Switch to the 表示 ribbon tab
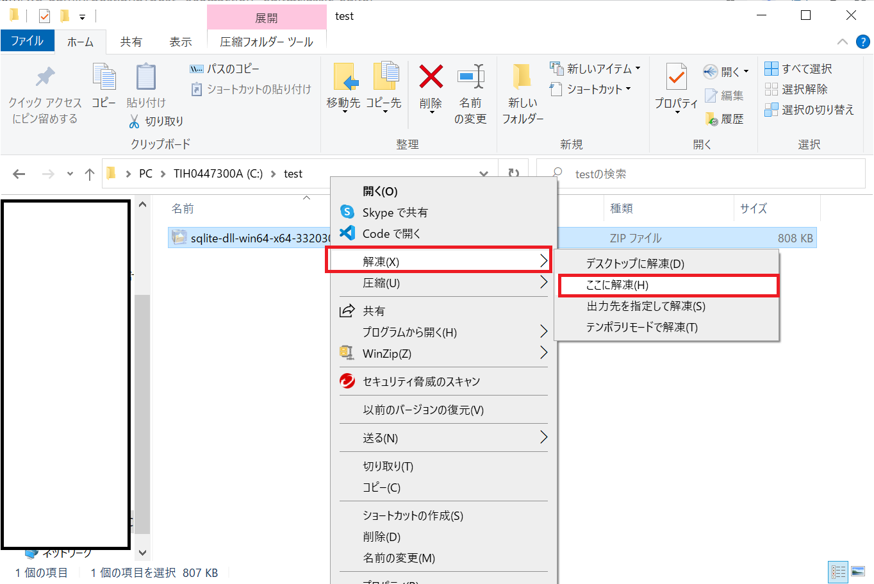The height and width of the screenshot is (584, 874). pyautogui.click(x=181, y=42)
